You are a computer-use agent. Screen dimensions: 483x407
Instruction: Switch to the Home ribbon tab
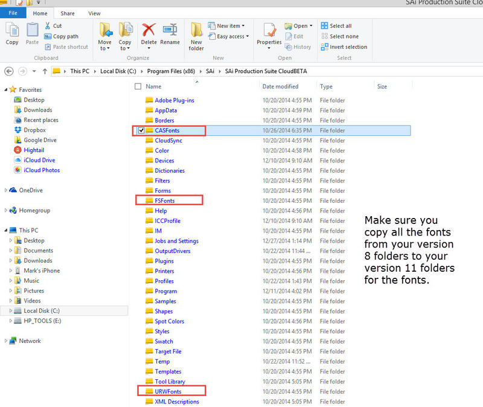(40, 13)
